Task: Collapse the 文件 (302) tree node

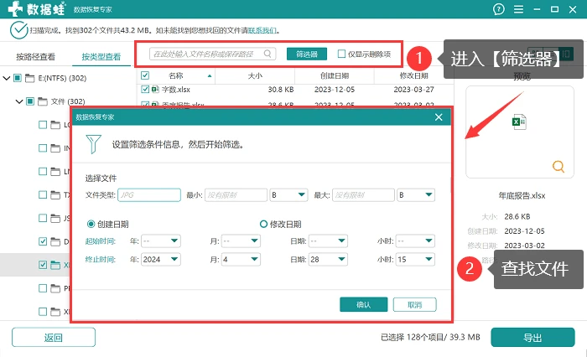Action: (19, 101)
